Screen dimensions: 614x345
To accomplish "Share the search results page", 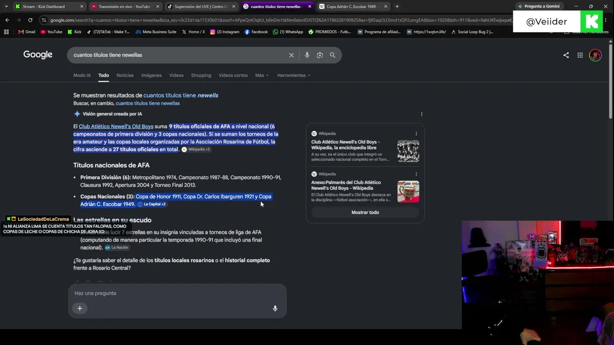I will pyautogui.click(x=566, y=55).
